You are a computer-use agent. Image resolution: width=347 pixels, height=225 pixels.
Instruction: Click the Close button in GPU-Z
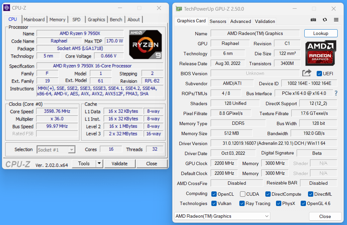[x=325, y=216]
